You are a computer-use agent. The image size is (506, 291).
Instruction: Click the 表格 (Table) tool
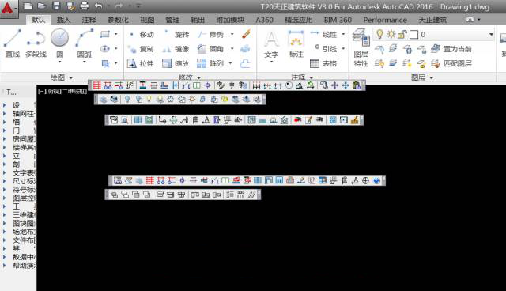tap(323, 63)
